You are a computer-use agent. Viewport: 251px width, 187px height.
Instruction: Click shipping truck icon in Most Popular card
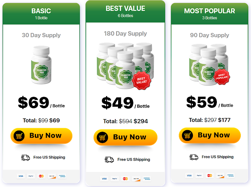point(194,157)
